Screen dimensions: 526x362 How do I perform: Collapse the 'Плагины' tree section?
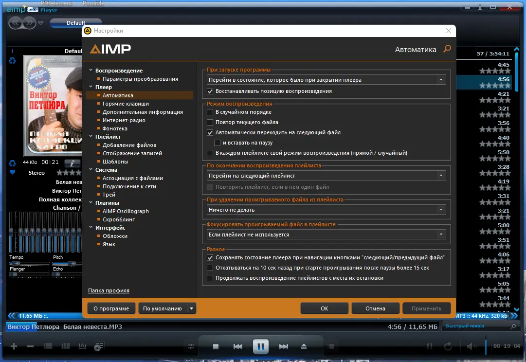coord(91,202)
